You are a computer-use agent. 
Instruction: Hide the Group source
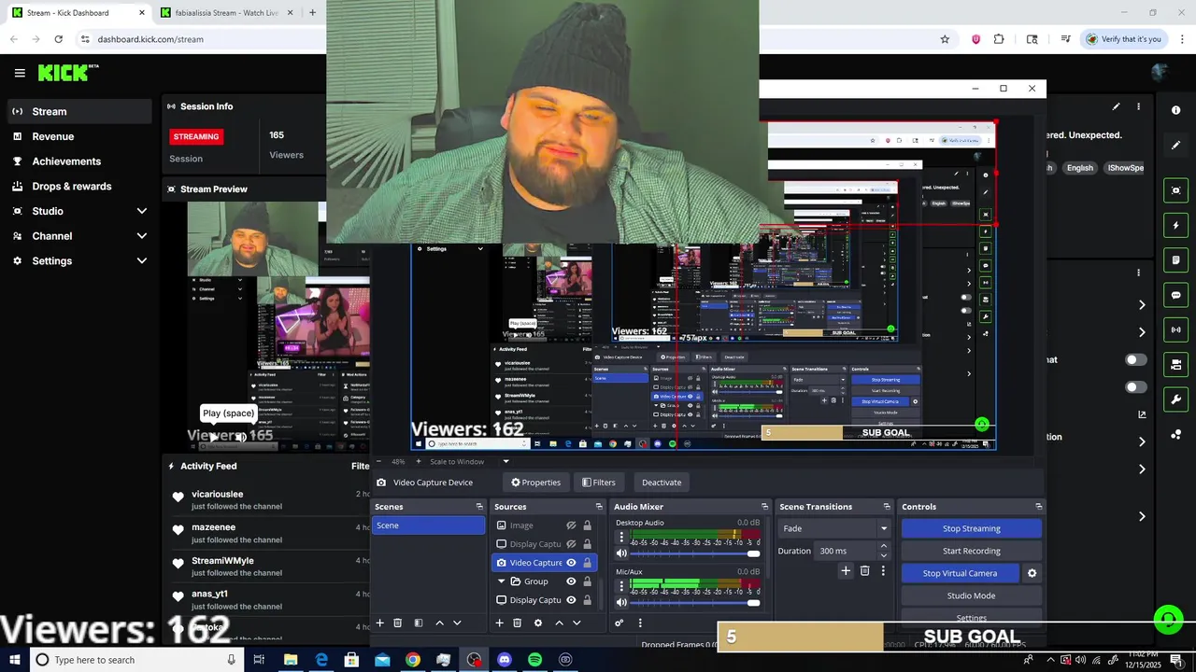[571, 581]
